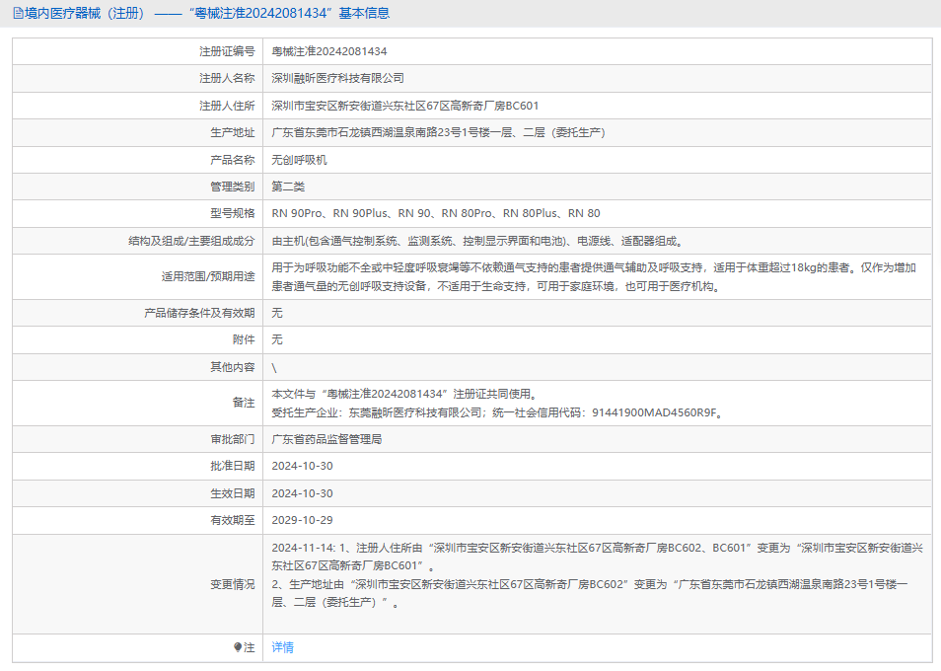This screenshot has width=941, height=671.
Task: Select the product name 无创呼吸机
Action: coord(299,159)
